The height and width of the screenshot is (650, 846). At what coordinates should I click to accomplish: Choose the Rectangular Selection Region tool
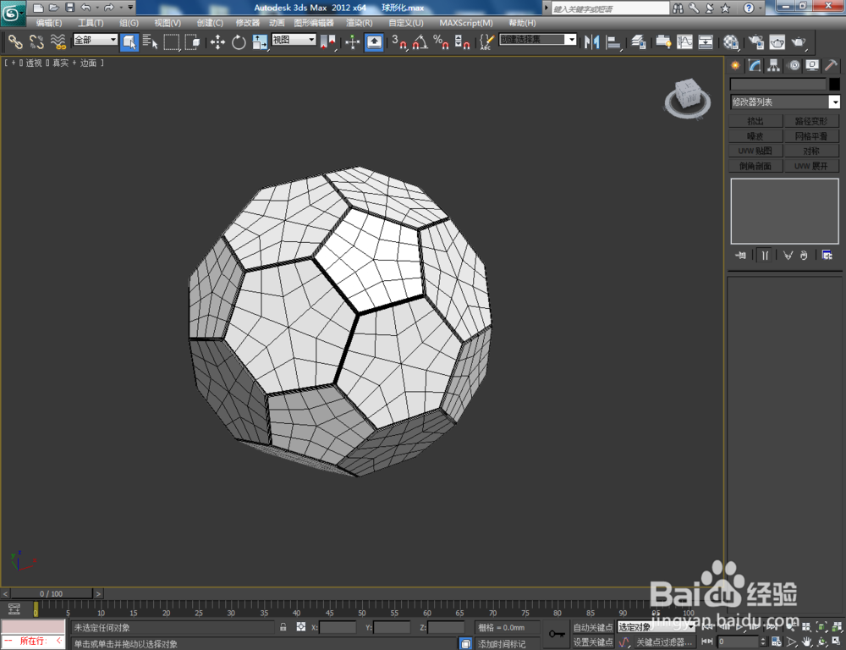click(172, 41)
